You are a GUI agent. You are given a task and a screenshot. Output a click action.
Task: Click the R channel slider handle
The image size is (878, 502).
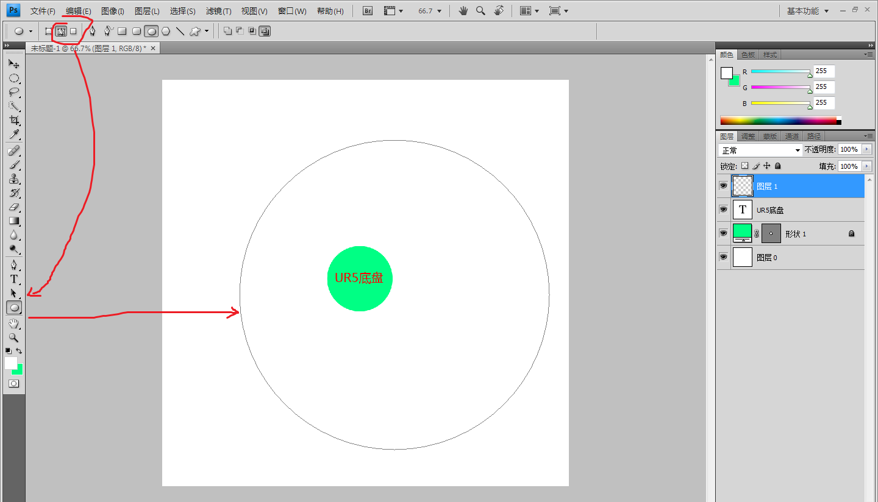810,75
